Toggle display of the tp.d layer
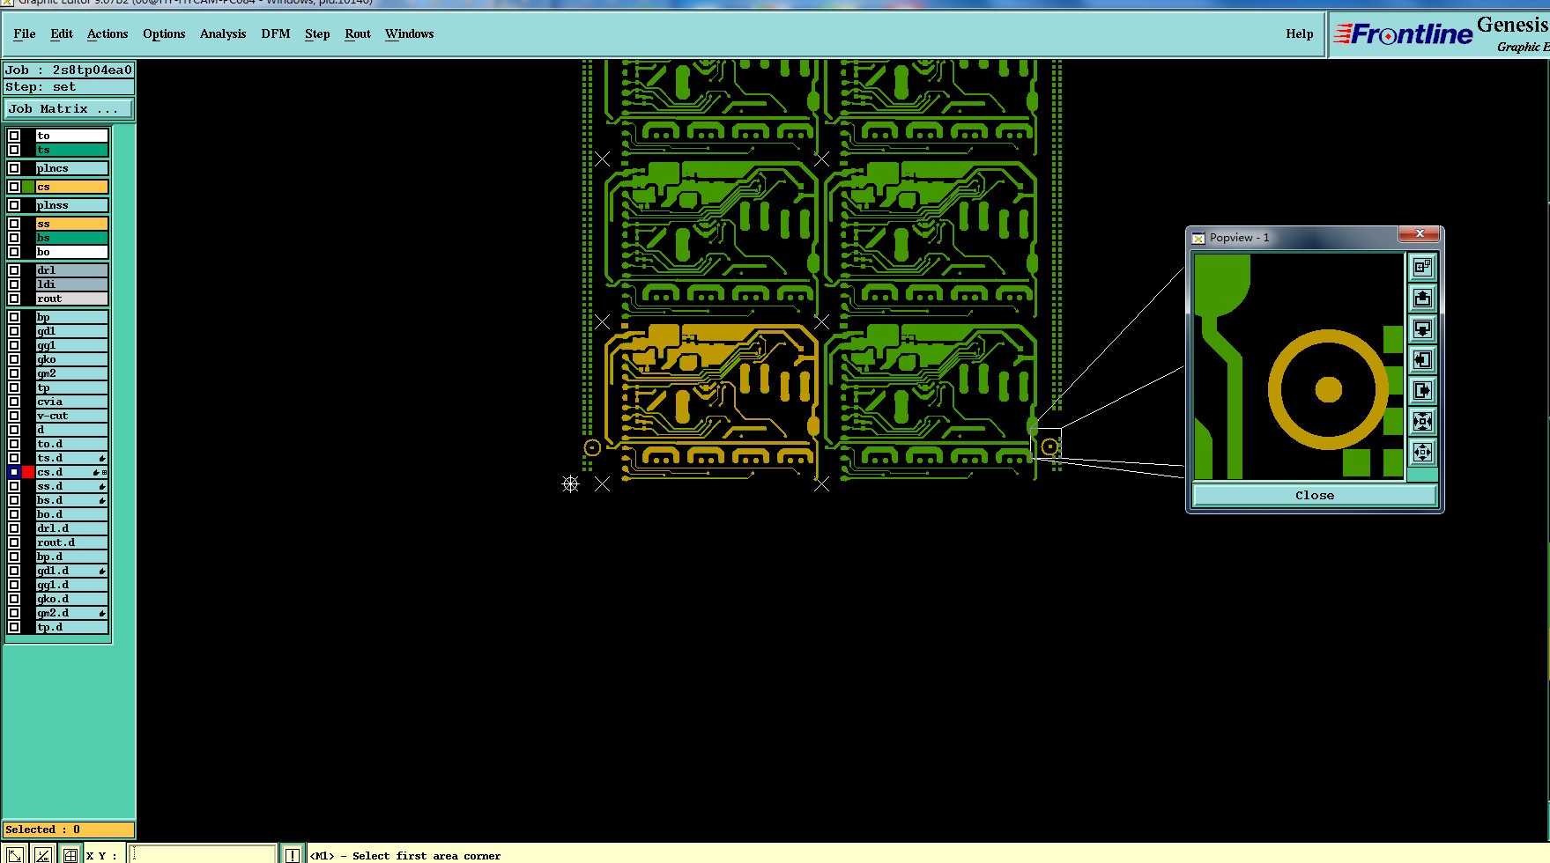The image size is (1550, 863). coord(14,627)
